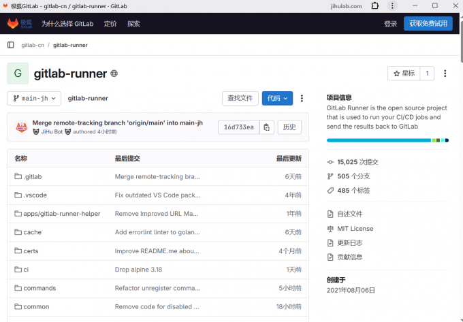The image size is (463, 322).
Task: Click the JiHu Bot avatar
Action: pyautogui.click(x=22, y=127)
